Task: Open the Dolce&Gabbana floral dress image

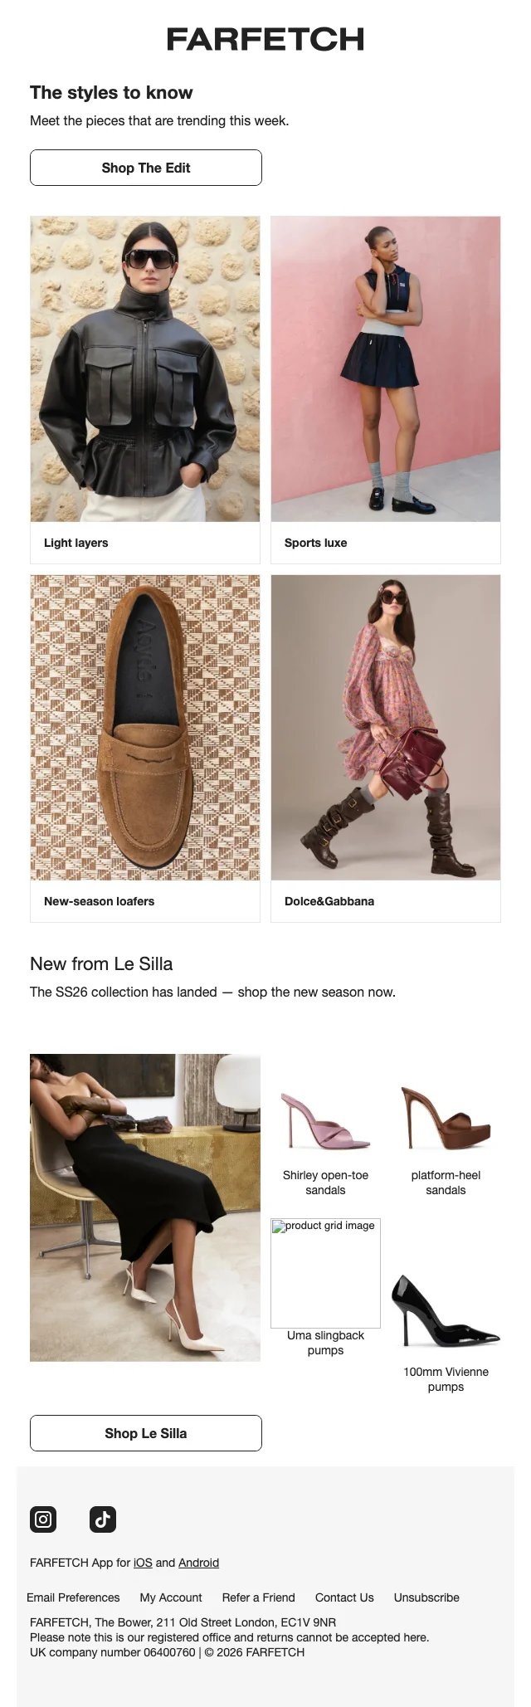Action: (386, 728)
